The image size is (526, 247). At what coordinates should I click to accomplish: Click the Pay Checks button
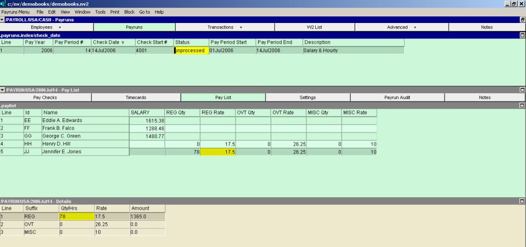(x=45, y=97)
